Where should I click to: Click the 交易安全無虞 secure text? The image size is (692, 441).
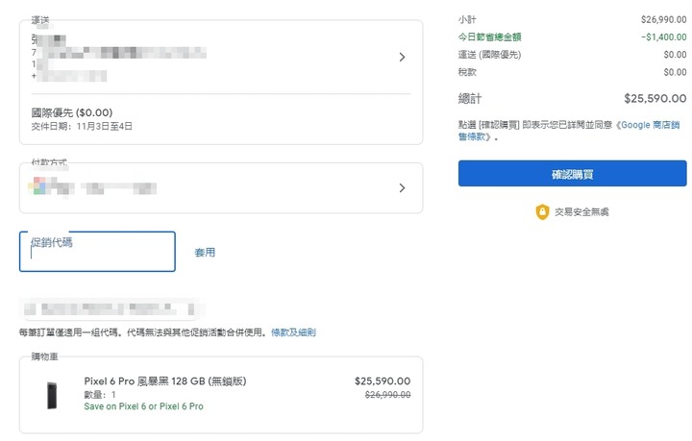pyautogui.click(x=581, y=212)
